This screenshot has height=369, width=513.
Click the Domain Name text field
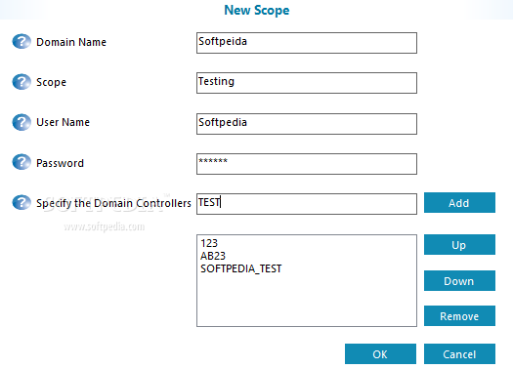click(x=307, y=43)
